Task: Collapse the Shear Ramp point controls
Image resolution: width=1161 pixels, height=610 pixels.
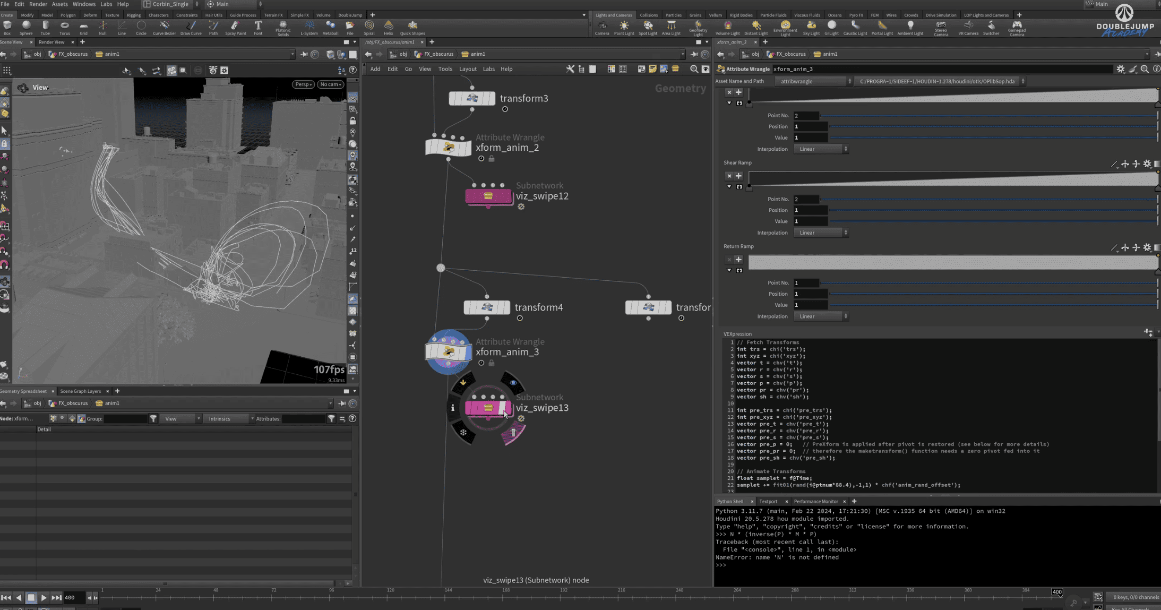Action: 729,187
